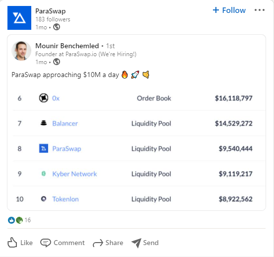Click the $8,922,562 volume value
This screenshot has width=274, height=257.
pyautogui.click(x=236, y=199)
